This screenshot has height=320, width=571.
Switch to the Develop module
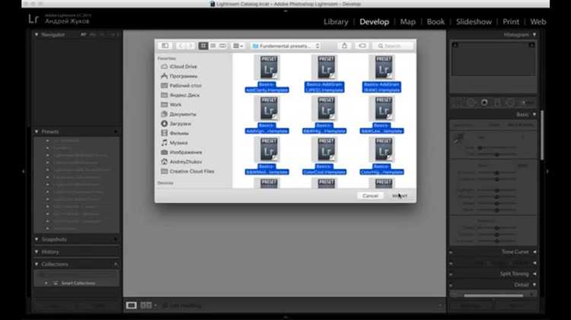pos(374,22)
